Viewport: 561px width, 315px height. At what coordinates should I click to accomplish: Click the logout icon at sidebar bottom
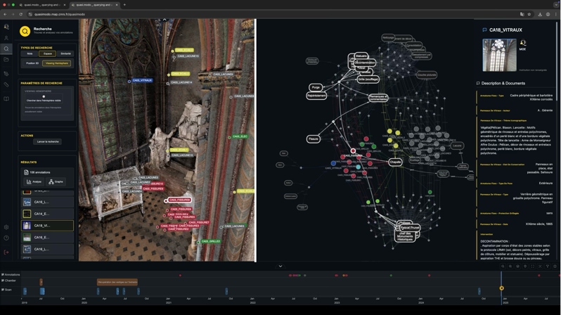(x=6, y=252)
